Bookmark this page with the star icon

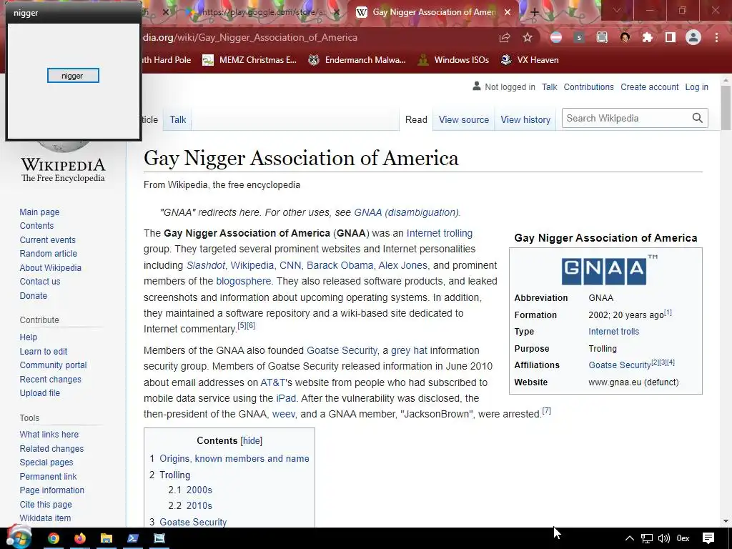(x=528, y=37)
